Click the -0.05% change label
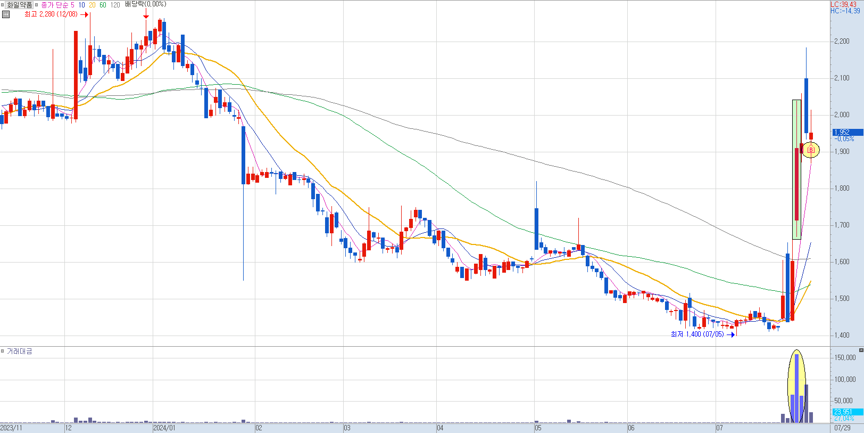The width and height of the screenshot is (864, 433). pyautogui.click(x=844, y=138)
